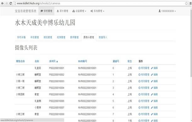Screen dimensions: 192x122
Task: Click the browser back arrow
Action: click(x=3, y=3)
